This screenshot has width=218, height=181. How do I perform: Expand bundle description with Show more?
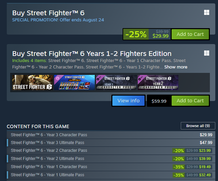(176, 67)
